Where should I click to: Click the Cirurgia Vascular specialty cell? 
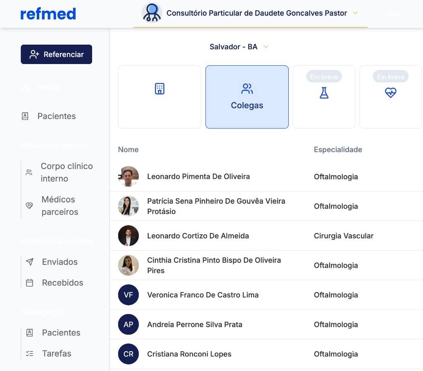pyautogui.click(x=343, y=236)
